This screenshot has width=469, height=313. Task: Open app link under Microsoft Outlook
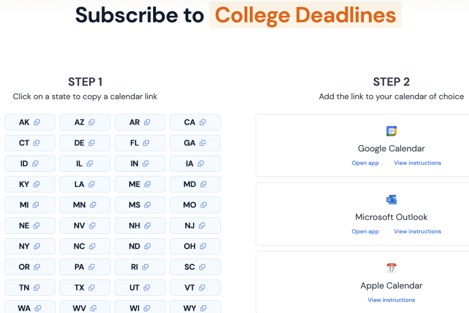pos(365,232)
